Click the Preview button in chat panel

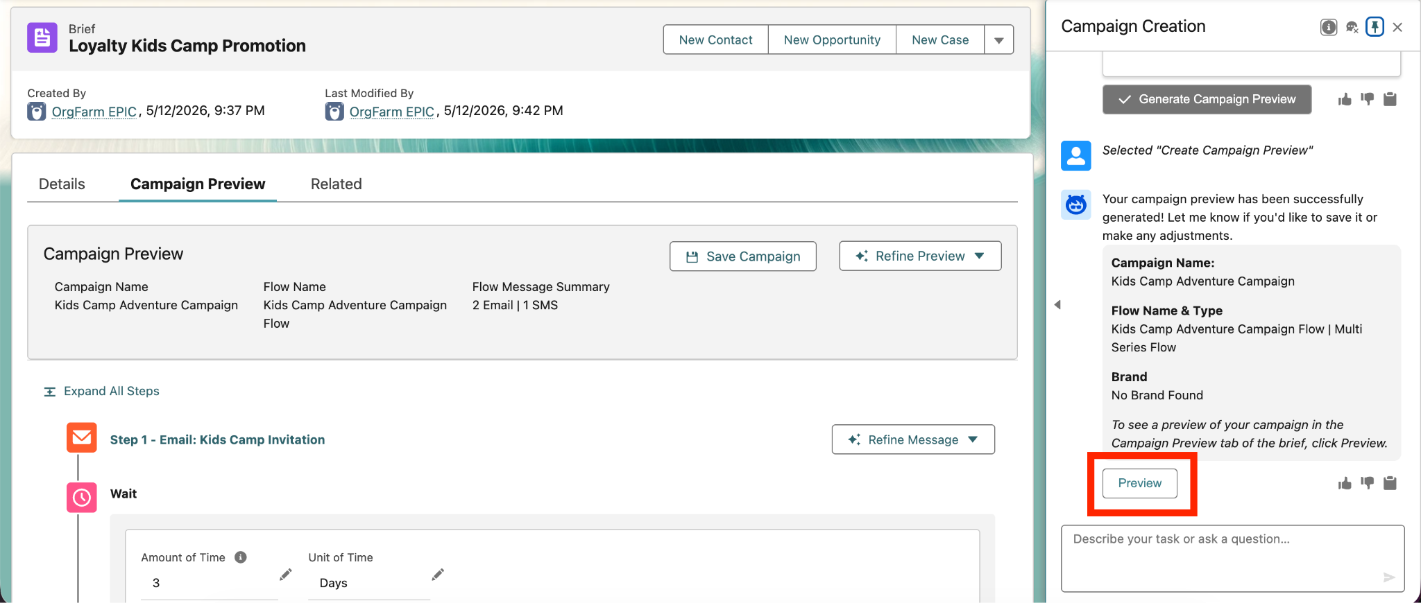(x=1140, y=484)
